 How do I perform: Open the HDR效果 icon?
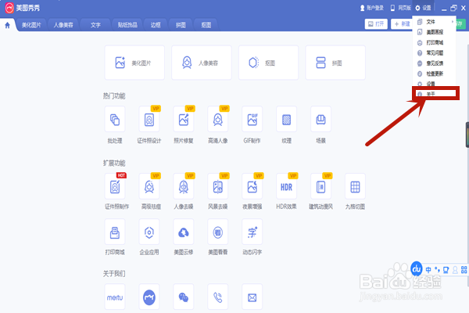point(287,186)
